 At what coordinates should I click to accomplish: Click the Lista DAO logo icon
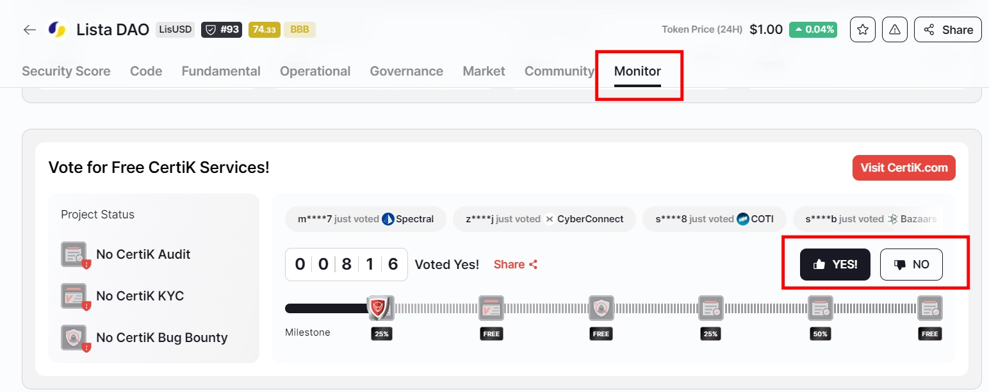click(x=57, y=29)
